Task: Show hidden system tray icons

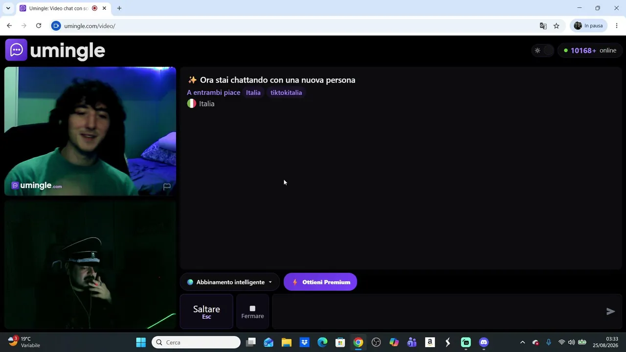Action: [522, 342]
